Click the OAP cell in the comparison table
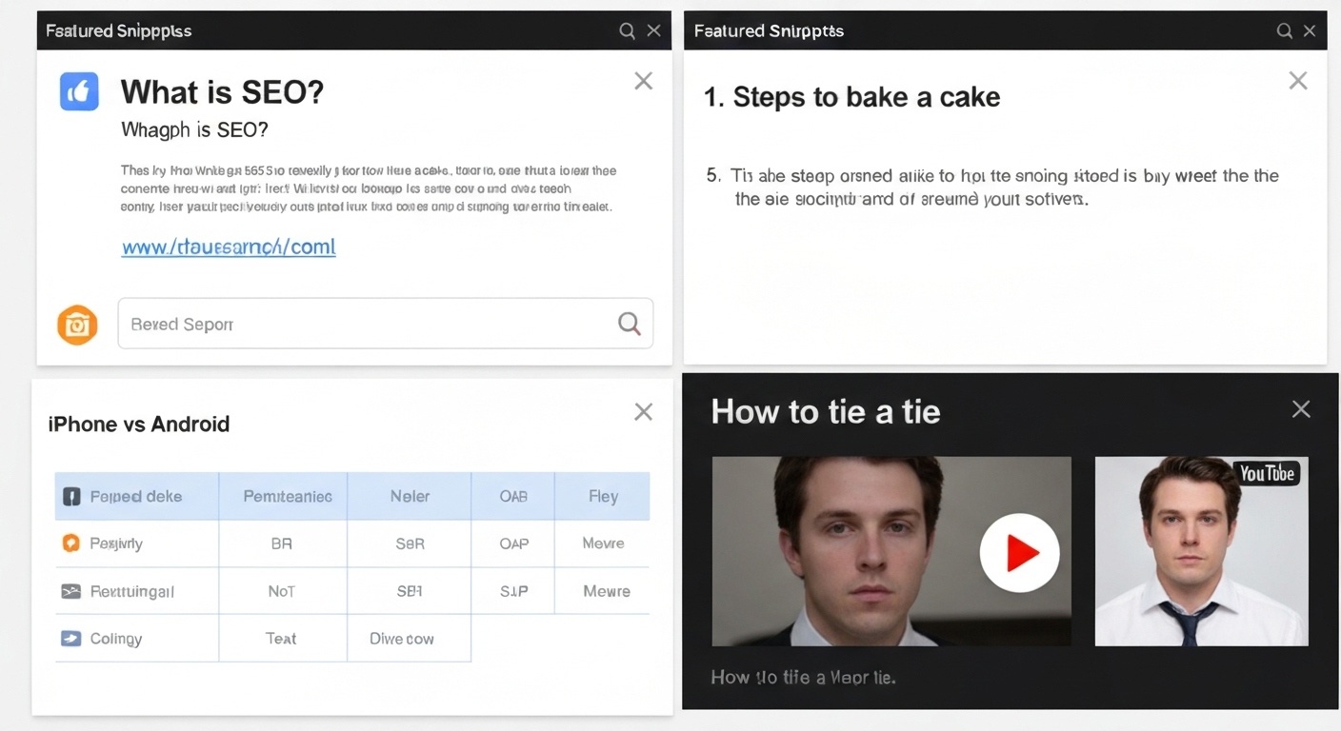1341x731 pixels. 513,543
